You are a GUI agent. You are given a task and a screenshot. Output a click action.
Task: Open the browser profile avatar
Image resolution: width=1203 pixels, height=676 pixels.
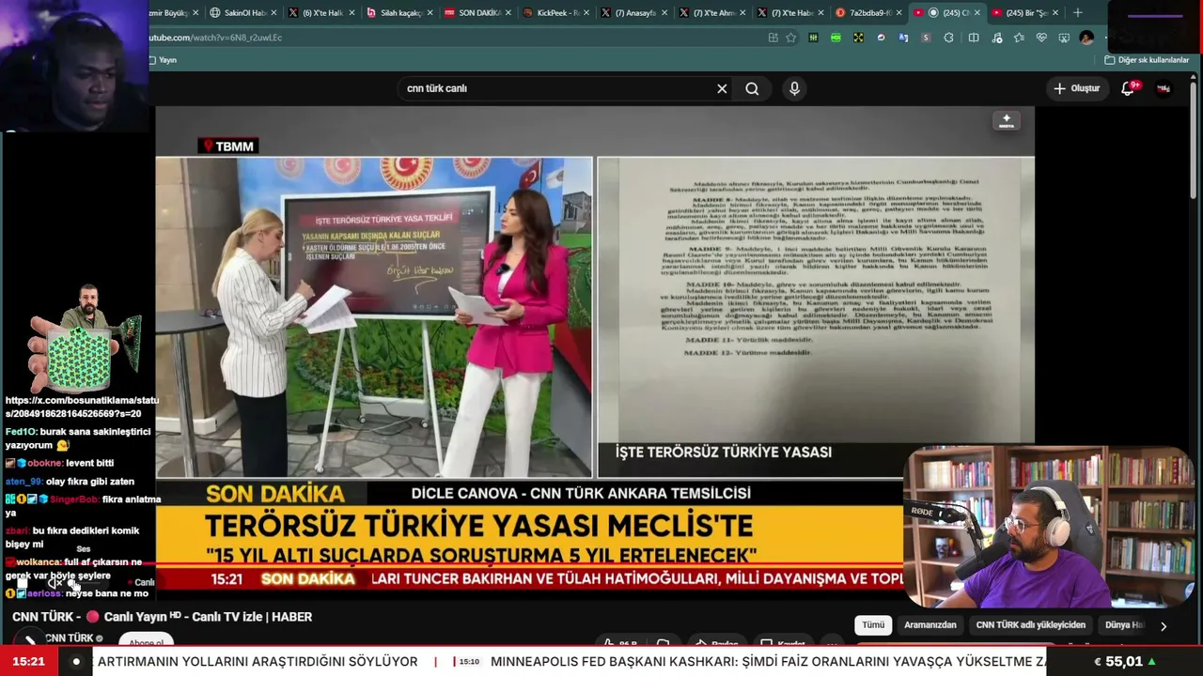(x=1086, y=38)
